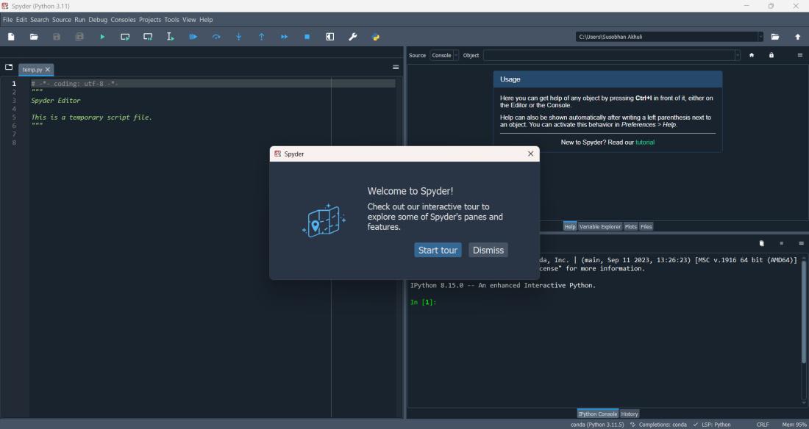Screen dimensions: 809x429
Task: Go to Help pane home icon
Action: coord(752,55)
